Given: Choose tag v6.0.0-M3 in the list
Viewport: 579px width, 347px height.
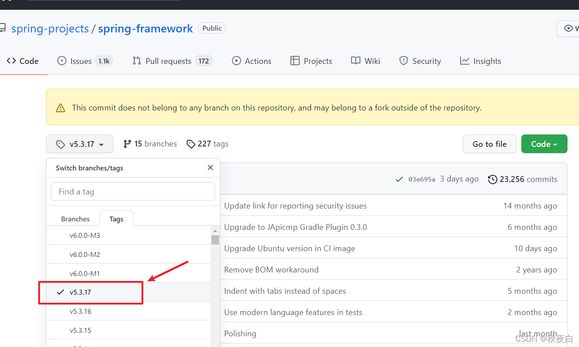Looking at the screenshot, I should click(129, 235).
